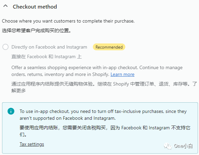The height and width of the screenshot is (155, 199).
Task: Click the yellow Recommended badge
Action: click(x=109, y=47)
